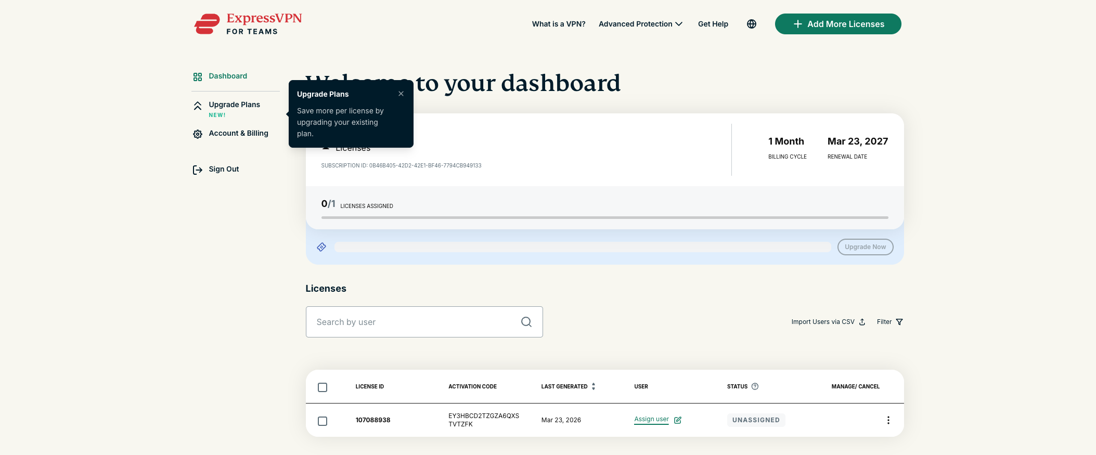Focus the Search by user field

point(414,322)
